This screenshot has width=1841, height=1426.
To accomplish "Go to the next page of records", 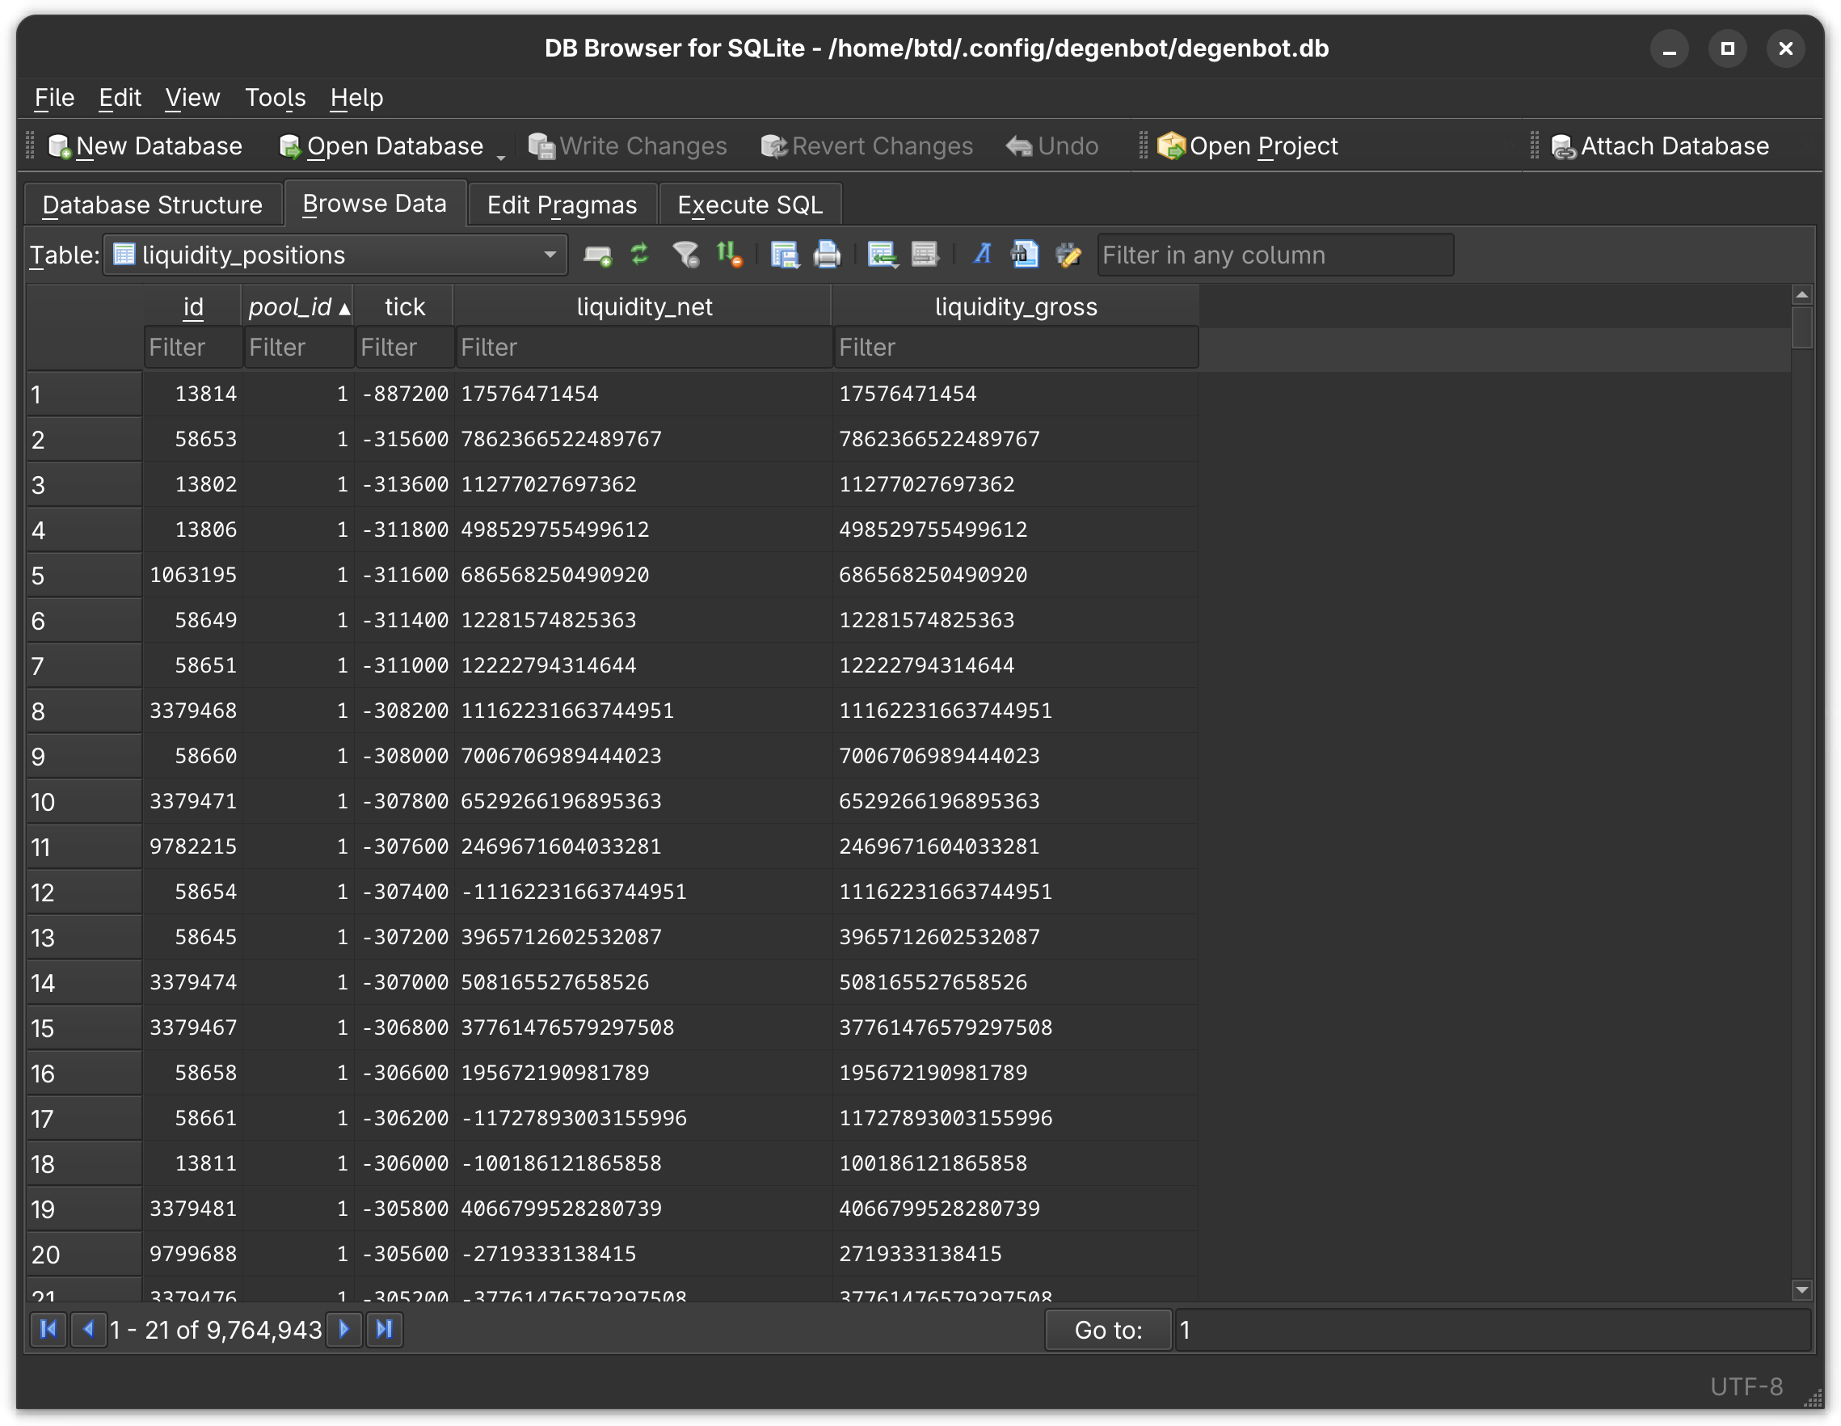I will point(344,1330).
